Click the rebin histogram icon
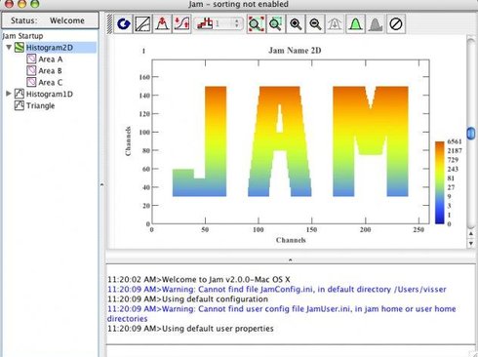Viewport: 478px width, 357px height. 205,23
